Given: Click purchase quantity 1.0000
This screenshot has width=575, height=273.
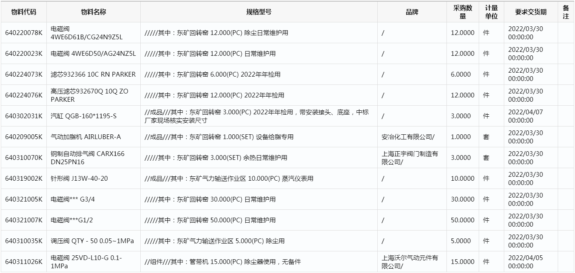Looking at the screenshot, I should click(x=461, y=137).
